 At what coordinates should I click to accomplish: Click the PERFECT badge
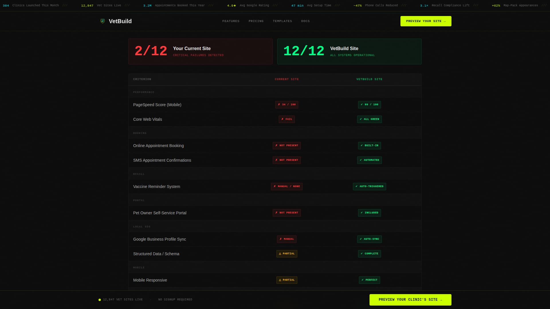370,280
